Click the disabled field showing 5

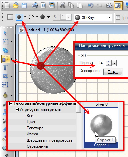(56, 17)
